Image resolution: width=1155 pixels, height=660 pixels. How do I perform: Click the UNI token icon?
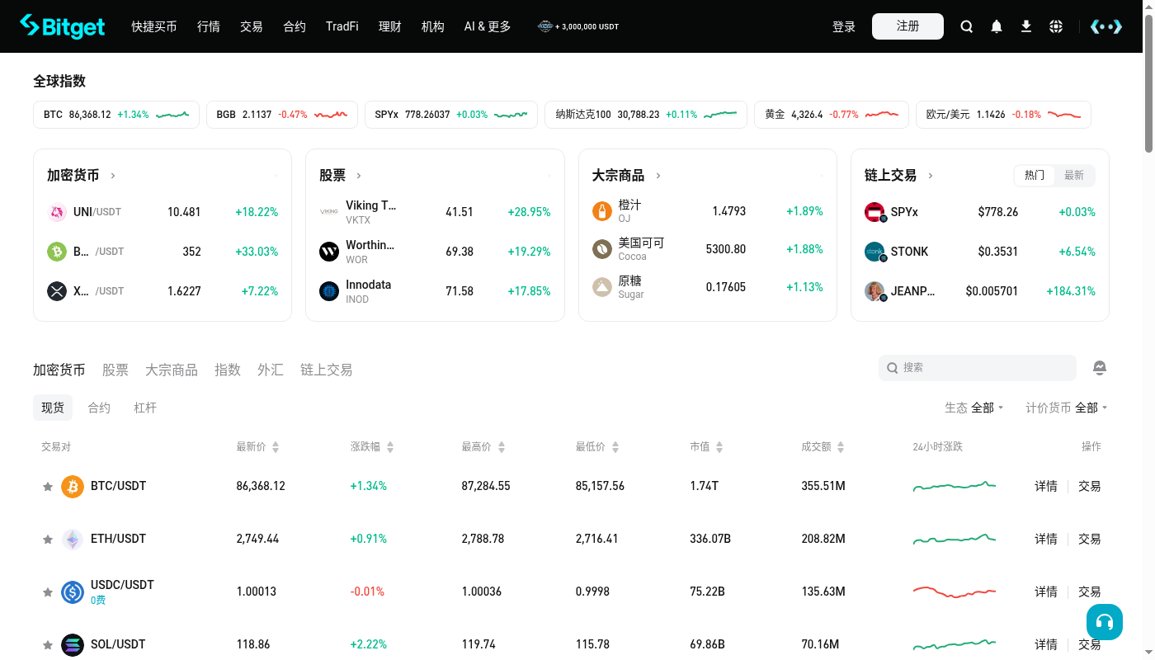(x=57, y=212)
